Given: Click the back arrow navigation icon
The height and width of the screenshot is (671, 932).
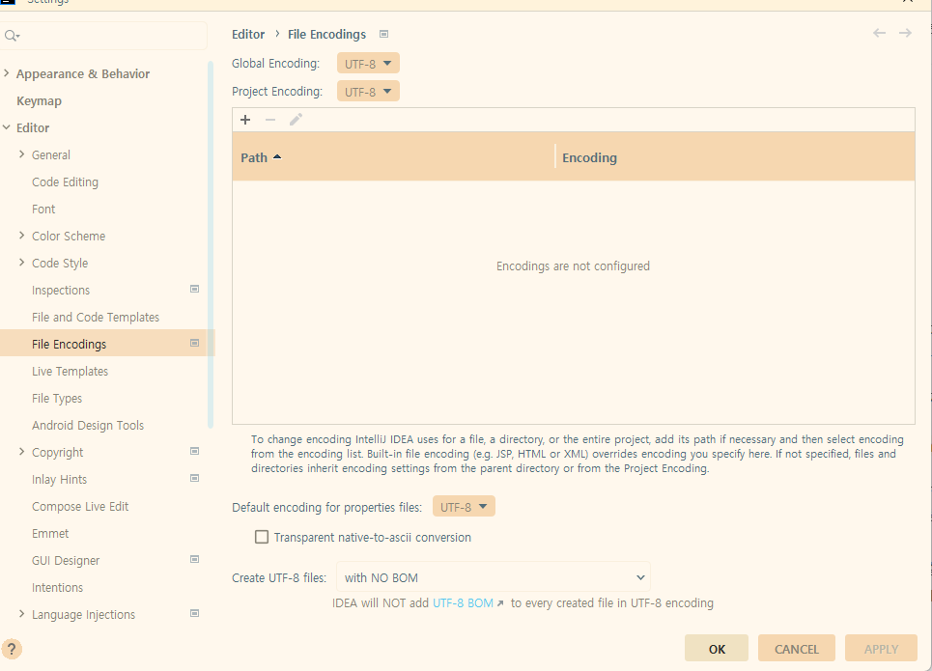Looking at the screenshot, I should coord(879,33).
